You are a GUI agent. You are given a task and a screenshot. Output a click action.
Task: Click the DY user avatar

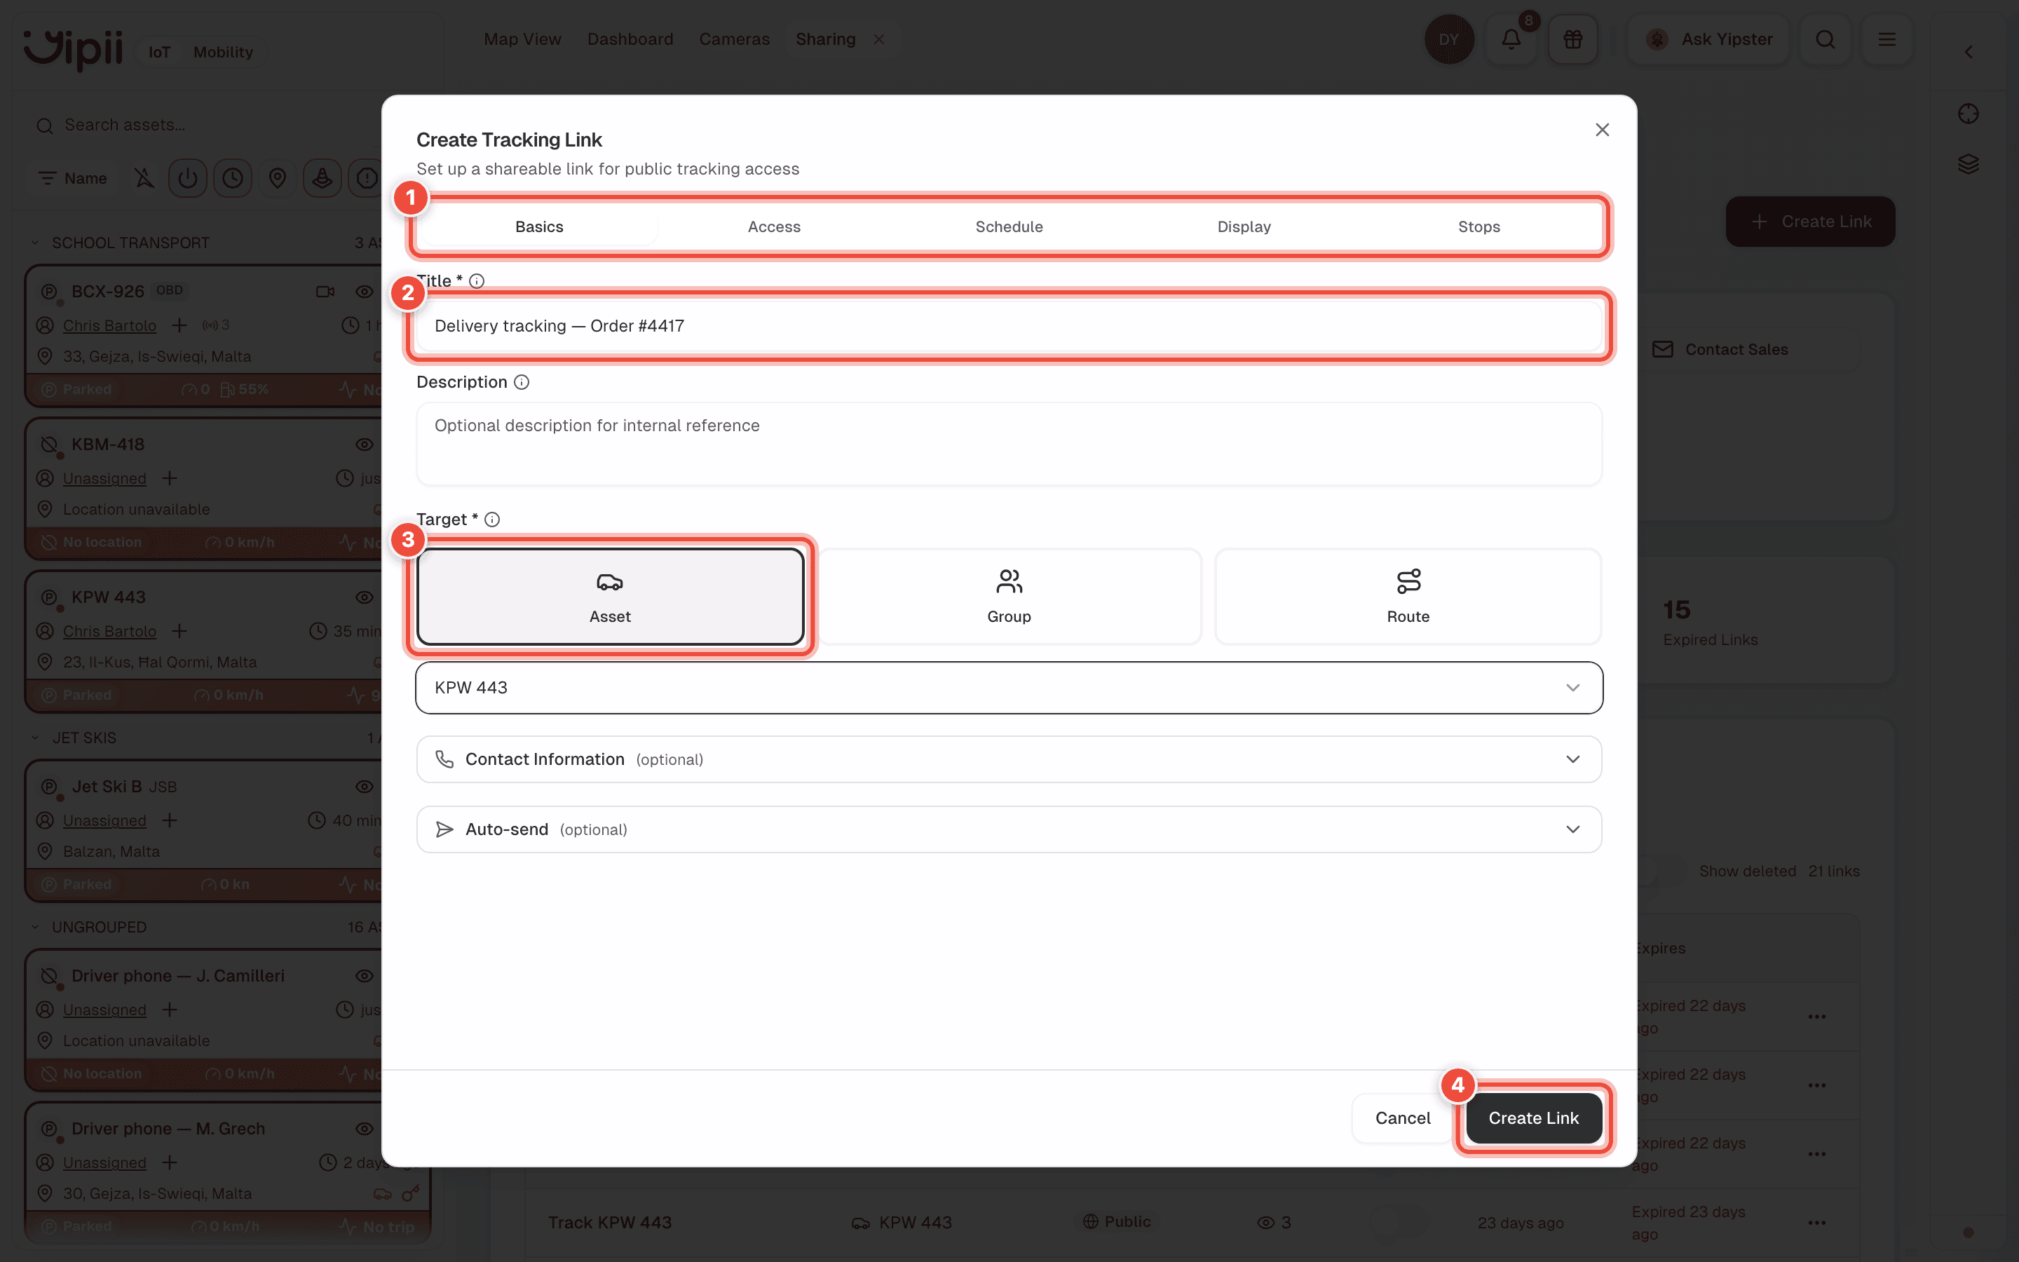pyautogui.click(x=1449, y=39)
